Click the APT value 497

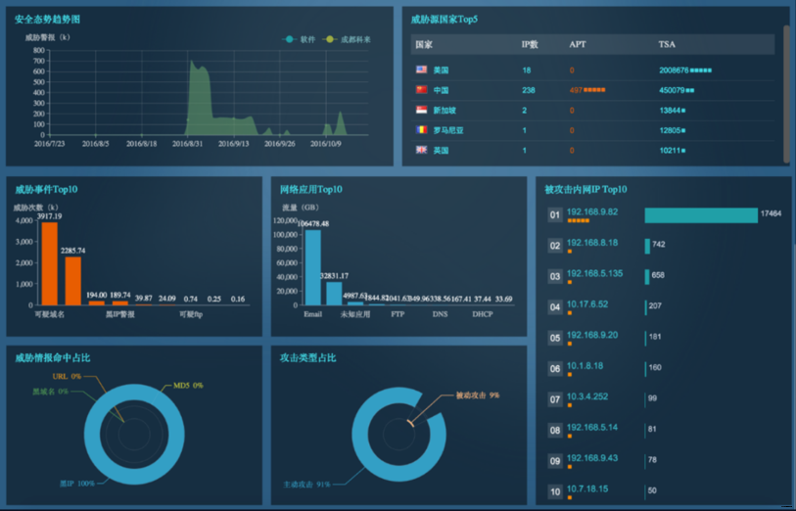(576, 90)
